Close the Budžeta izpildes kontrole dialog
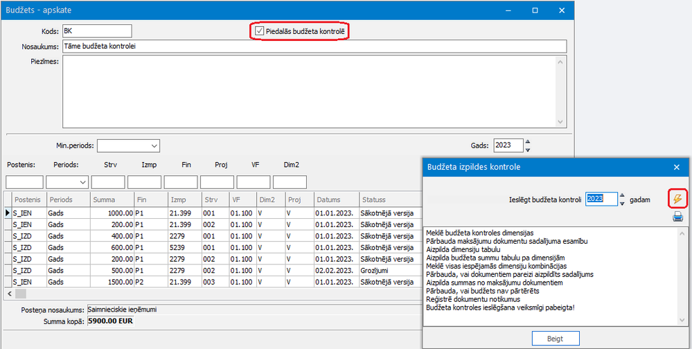Image resolution: width=692 pixels, height=349 pixels. pyautogui.click(x=676, y=167)
